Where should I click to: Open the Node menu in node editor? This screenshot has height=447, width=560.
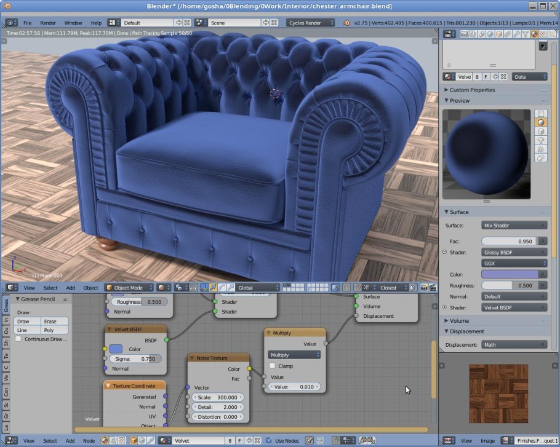[x=89, y=440]
